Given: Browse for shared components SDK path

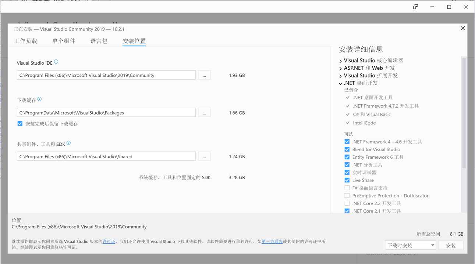Looking at the screenshot, I should point(204,156).
